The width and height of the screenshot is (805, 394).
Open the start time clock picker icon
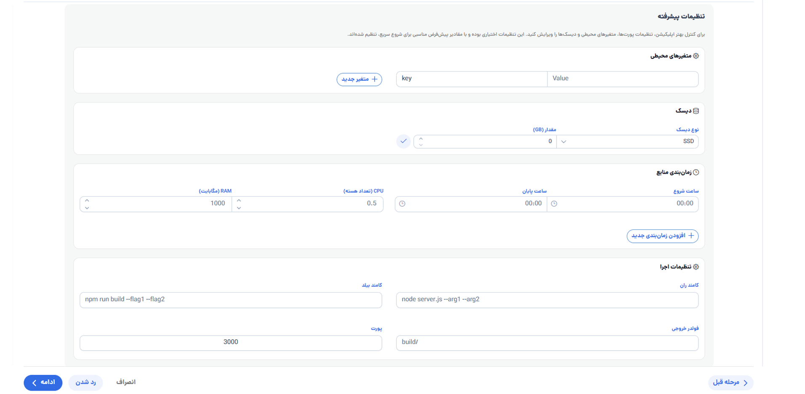point(554,204)
